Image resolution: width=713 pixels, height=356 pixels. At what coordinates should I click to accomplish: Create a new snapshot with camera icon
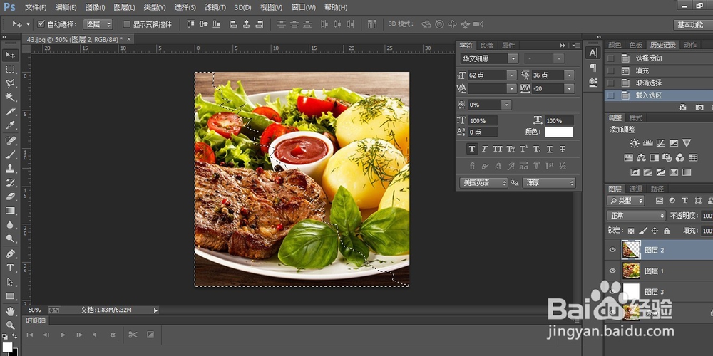click(699, 108)
